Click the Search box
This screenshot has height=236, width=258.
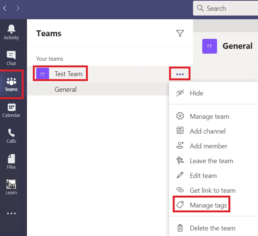tap(226, 8)
